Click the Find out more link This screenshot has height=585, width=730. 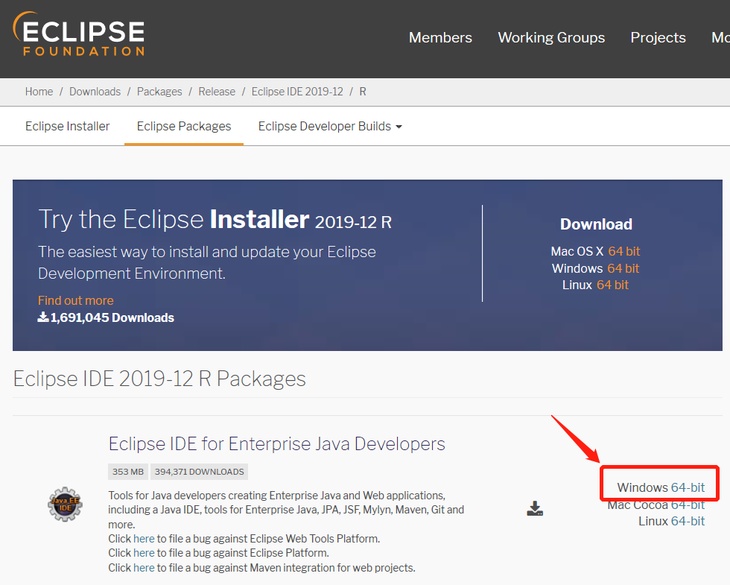coord(76,300)
